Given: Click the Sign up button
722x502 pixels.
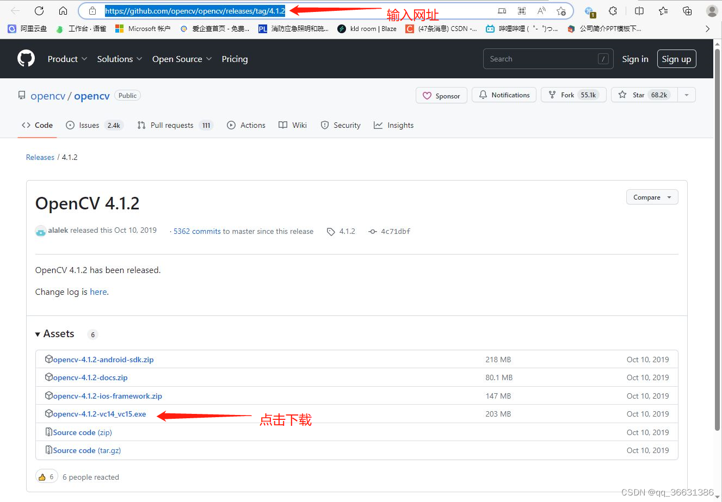Looking at the screenshot, I should [x=676, y=59].
